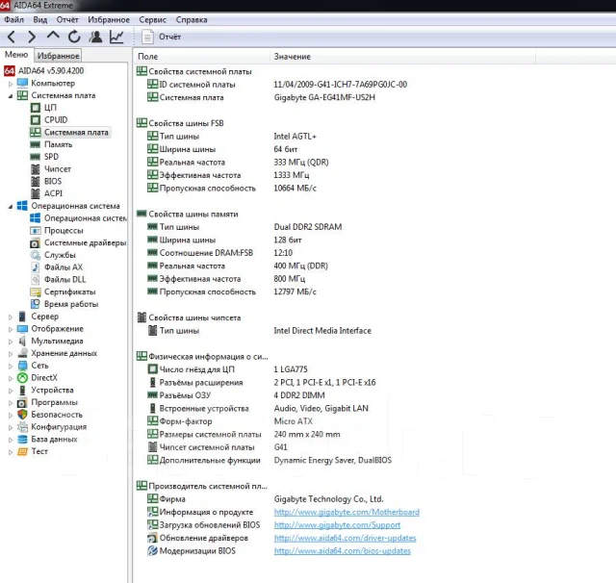The width and height of the screenshot is (616, 583).
Task: Open the aida64.com/driver-updates link
Action: click(345, 538)
